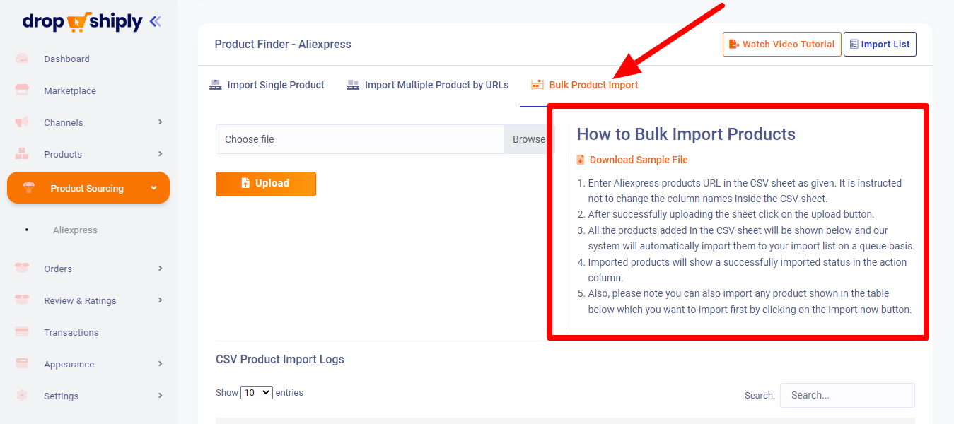Click the Dashboard sidebar icon

pos(22,59)
